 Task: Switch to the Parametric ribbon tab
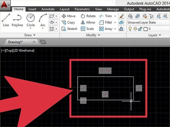pyautogui.click(x=82, y=9)
